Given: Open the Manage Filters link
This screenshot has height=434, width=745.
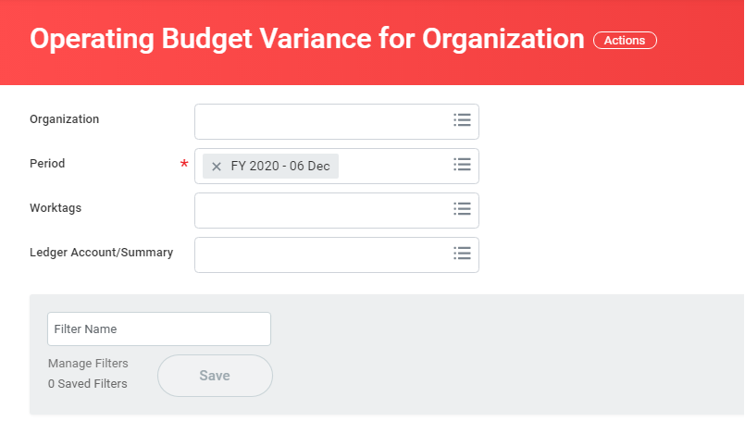Looking at the screenshot, I should click(88, 364).
